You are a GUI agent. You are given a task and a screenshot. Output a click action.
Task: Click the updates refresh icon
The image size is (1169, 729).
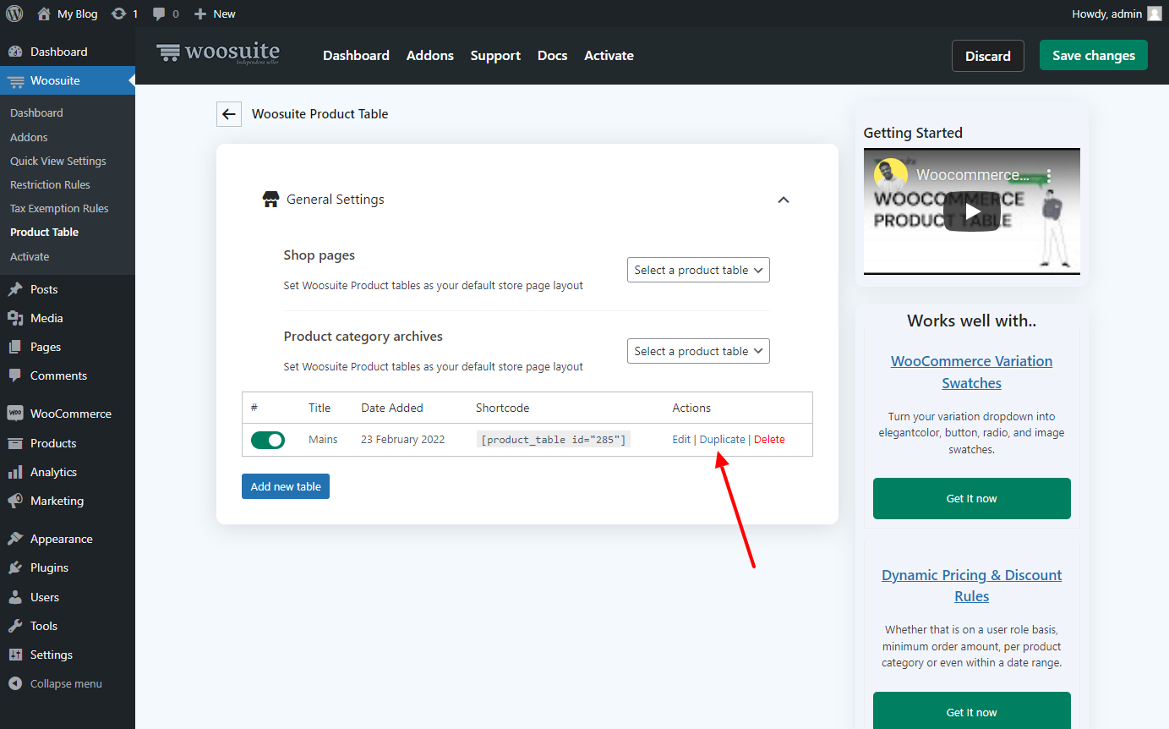pos(118,14)
